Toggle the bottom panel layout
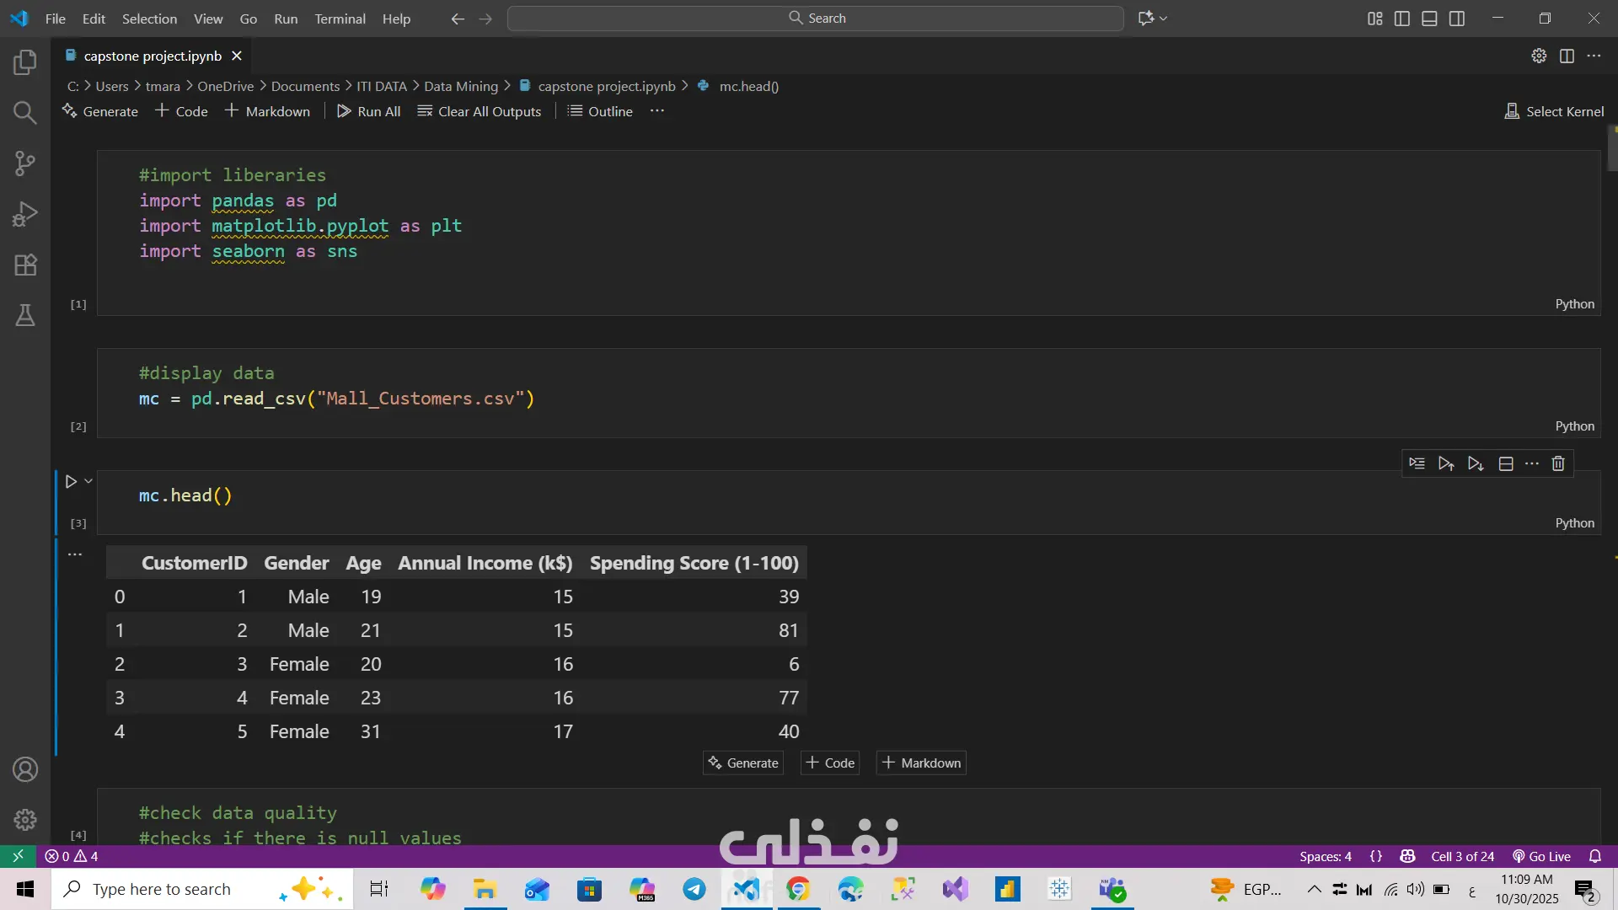The width and height of the screenshot is (1618, 910). 1429,19
